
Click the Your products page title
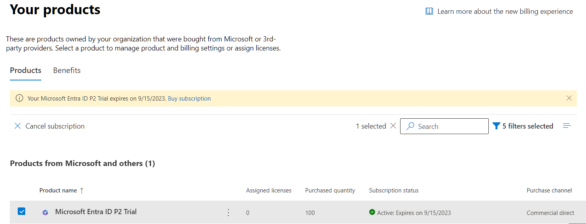pyautogui.click(x=55, y=9)
